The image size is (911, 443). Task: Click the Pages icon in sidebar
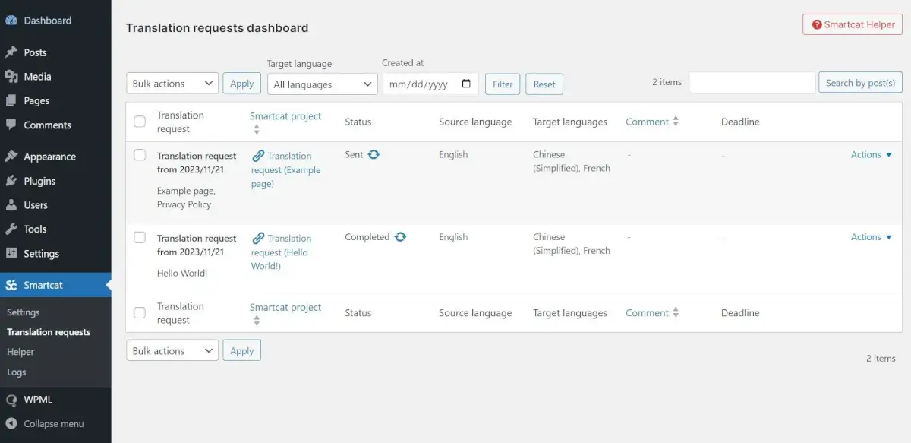pos(11,100)
